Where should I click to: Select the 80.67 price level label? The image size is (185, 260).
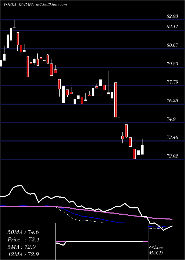point(172,45)
